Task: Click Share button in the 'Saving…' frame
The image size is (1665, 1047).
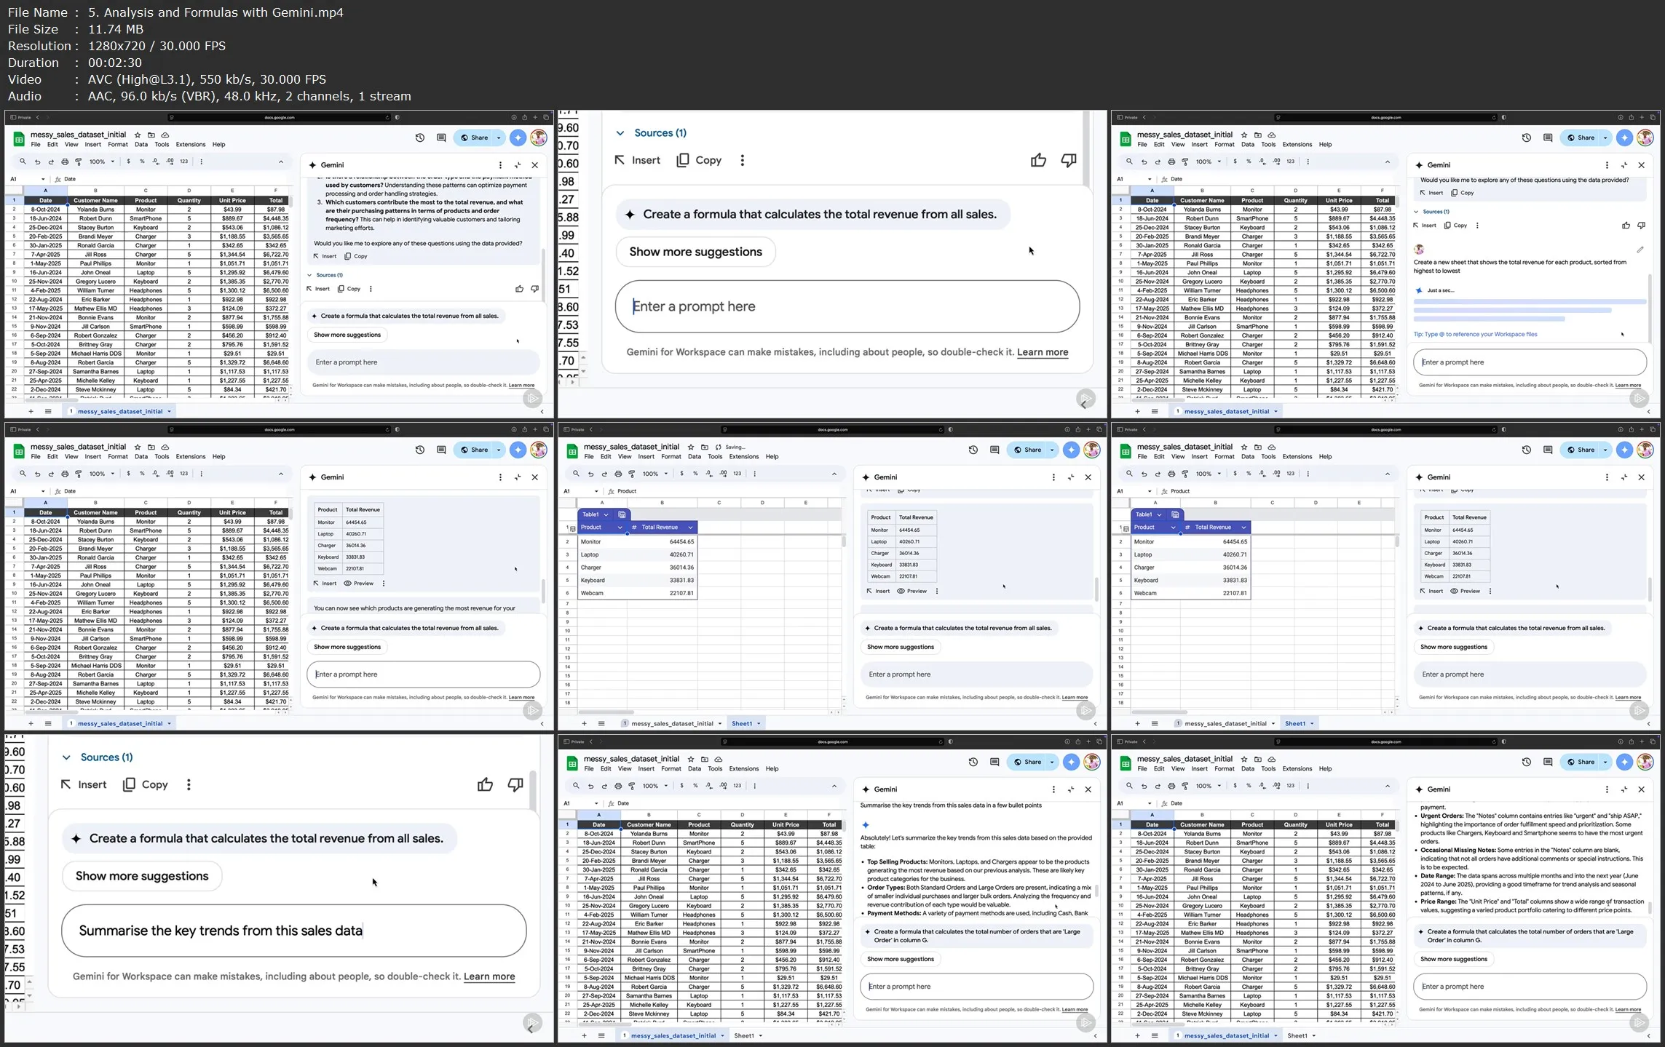Action: point(1027,450)
